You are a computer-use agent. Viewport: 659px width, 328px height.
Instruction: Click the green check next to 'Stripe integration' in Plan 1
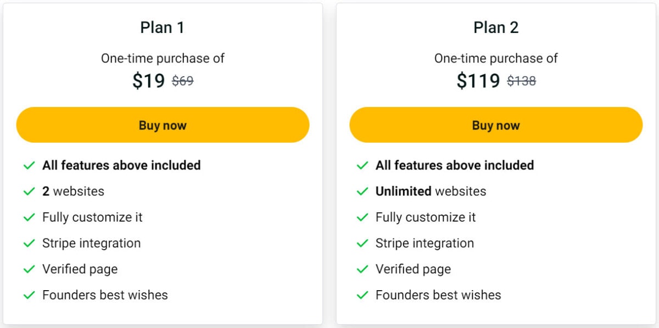(x=29, y=244)
